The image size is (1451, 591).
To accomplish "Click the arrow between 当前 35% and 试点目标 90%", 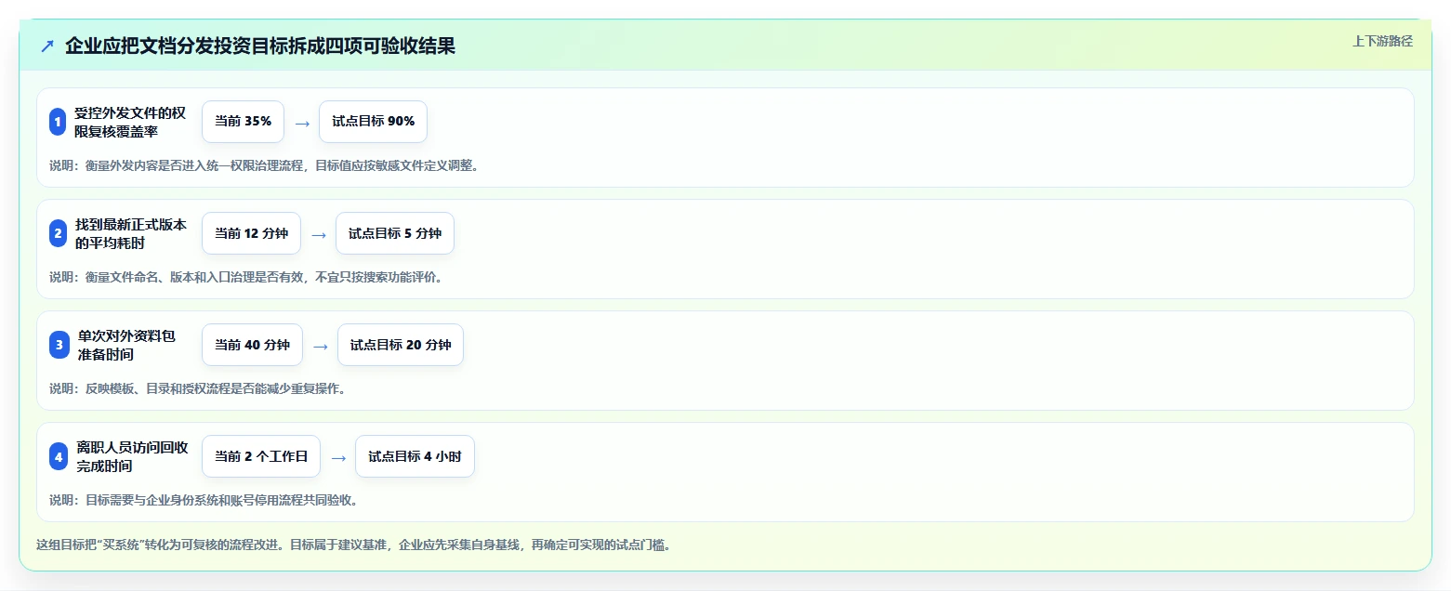I will [301, 122].
